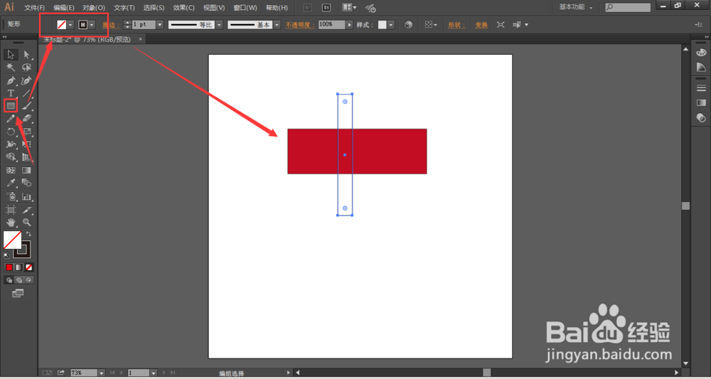711x379 pixels.
Task: Click the 形状 shape link
Action: [x=457, y=26]
